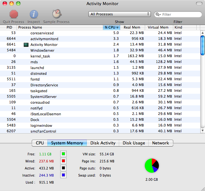Open the Disk Activity tab

coord(103,143)
